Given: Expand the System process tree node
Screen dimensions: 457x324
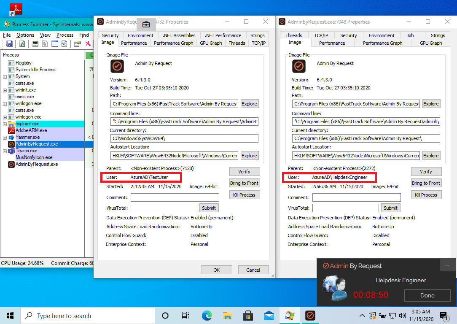Looking at the screenshot, I should click(5, 77).
